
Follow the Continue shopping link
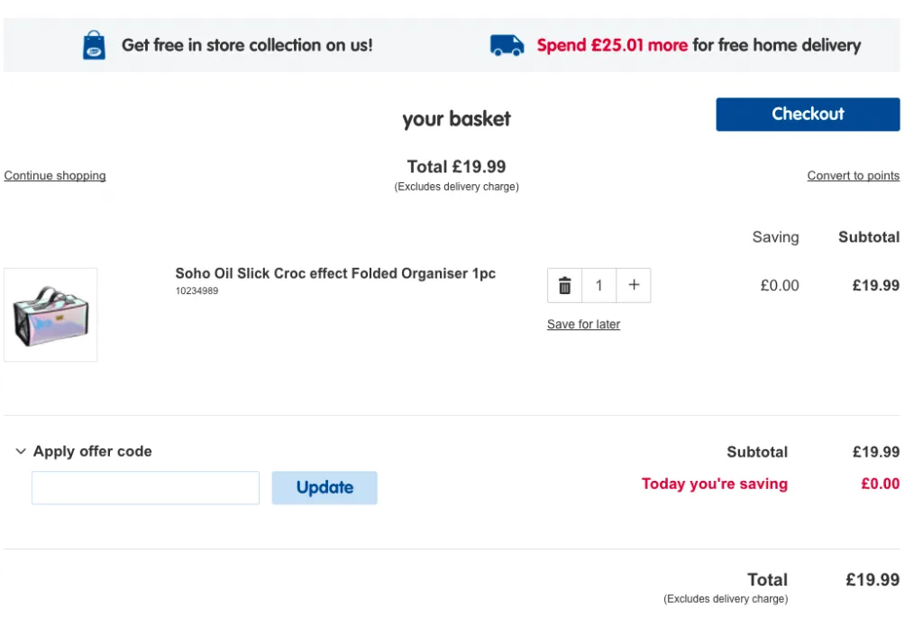click(x=55, y=176)
